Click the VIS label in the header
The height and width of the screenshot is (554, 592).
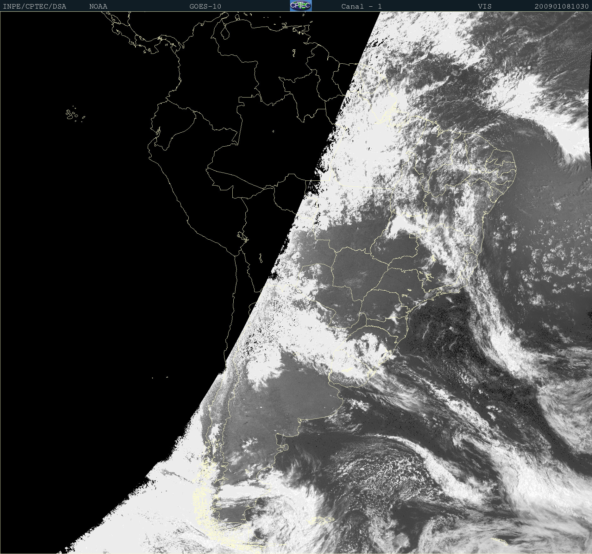pos(485,6)
